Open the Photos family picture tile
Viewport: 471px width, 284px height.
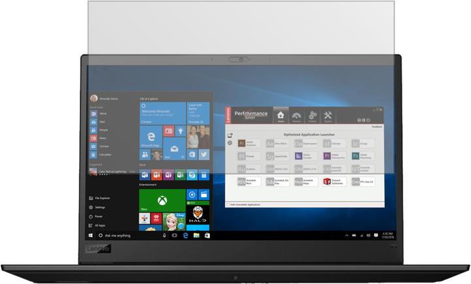point(198,136)
